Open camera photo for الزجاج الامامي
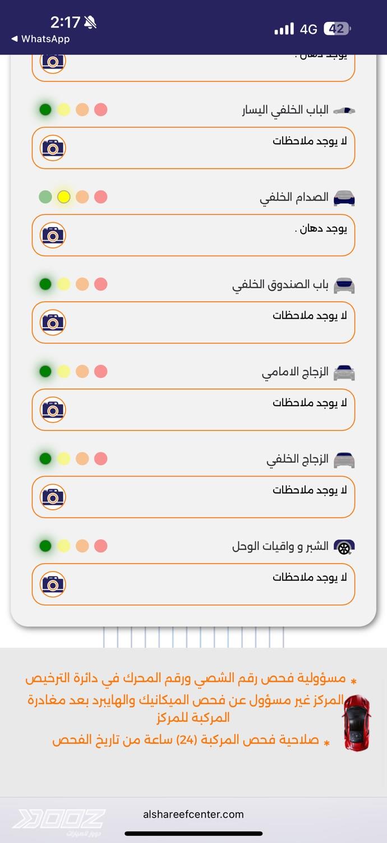387x843 pixels. (53, 409)
